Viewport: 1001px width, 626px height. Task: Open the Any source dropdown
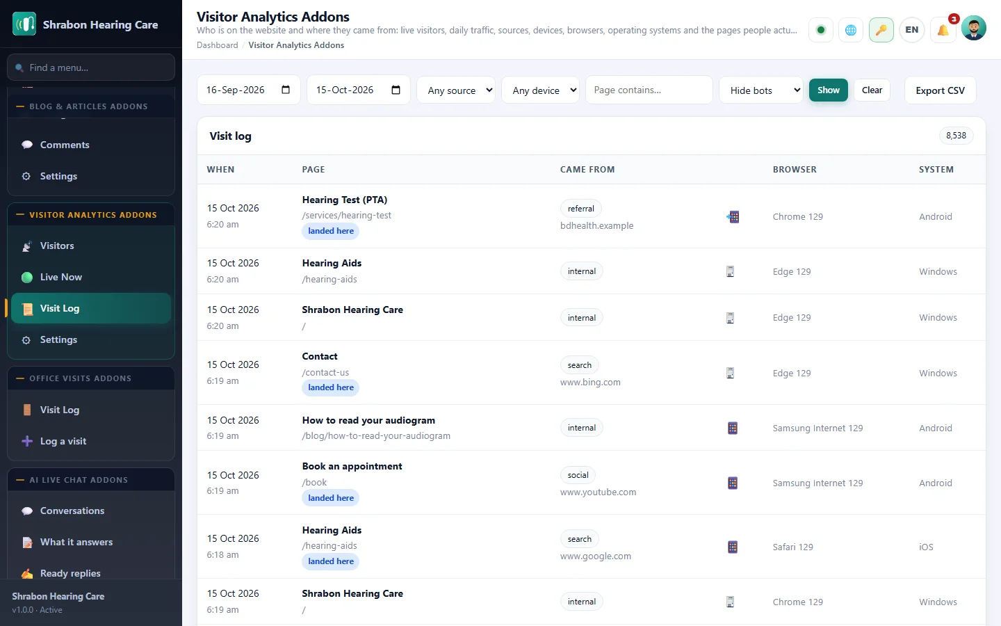pos(456,90)
